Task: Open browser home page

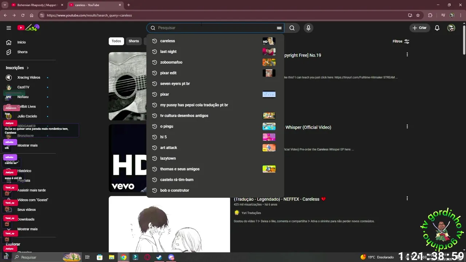Action: click(32, 15)
